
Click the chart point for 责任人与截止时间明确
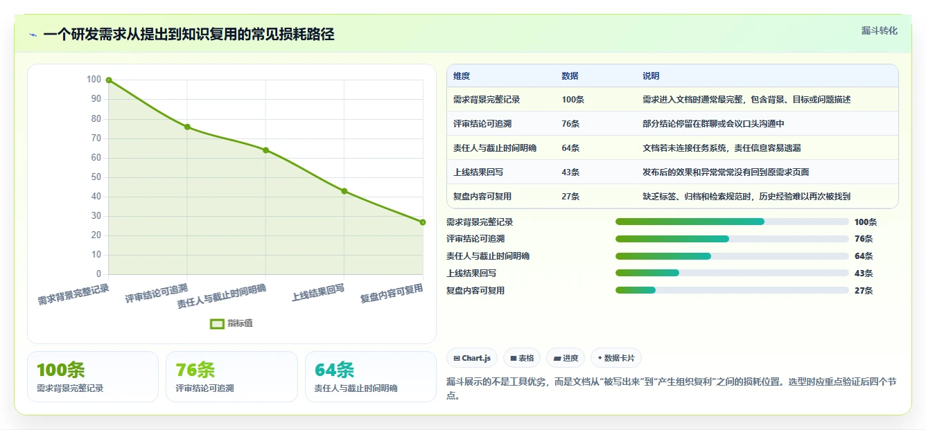tap(265, 150)
